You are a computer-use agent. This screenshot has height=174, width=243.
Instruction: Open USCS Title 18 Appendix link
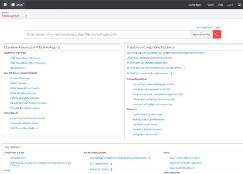tap(149, 58)
